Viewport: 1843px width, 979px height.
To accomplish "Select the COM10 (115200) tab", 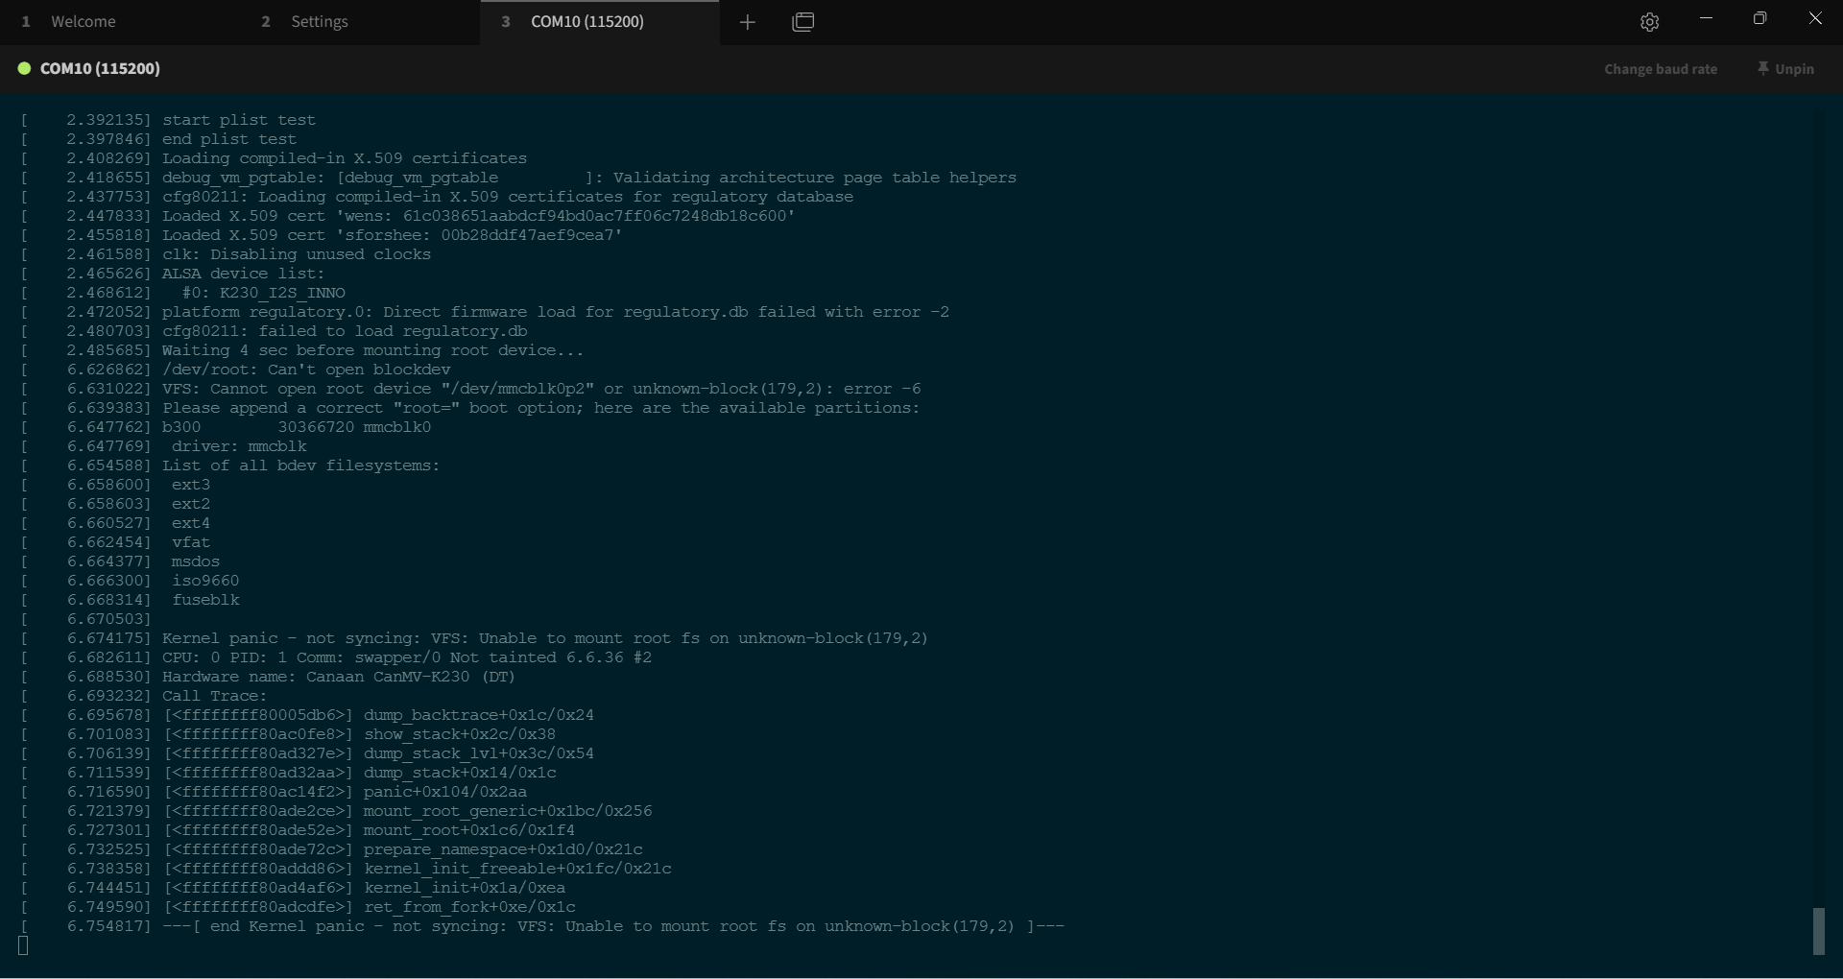I will pyautogui.click(x=586, y=22).
